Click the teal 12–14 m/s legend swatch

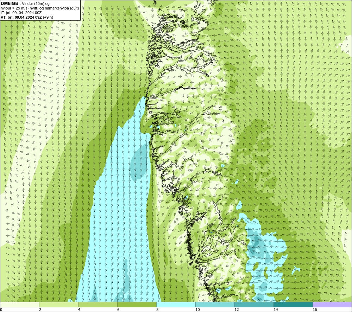(x=254, y=304)
